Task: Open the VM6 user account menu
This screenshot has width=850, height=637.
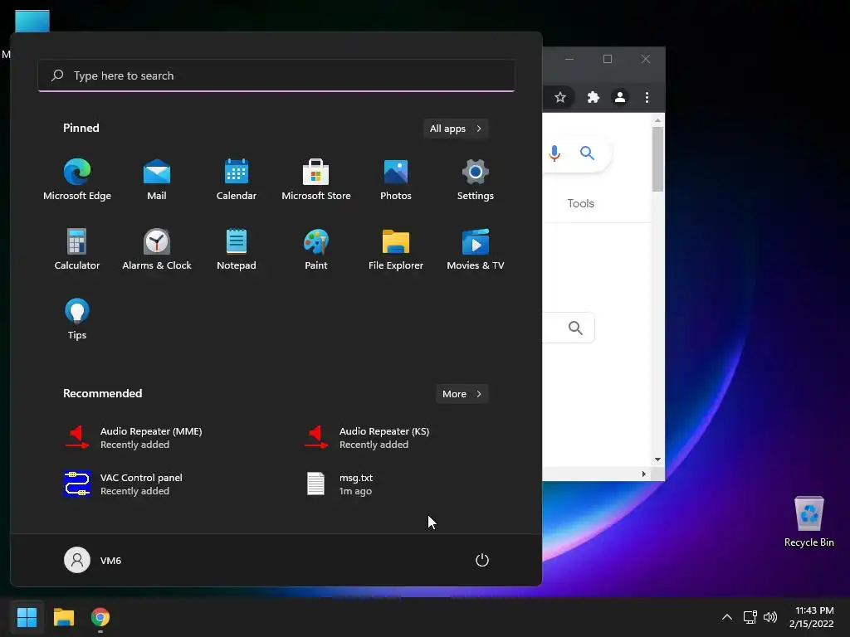Action: coord(93,560)
